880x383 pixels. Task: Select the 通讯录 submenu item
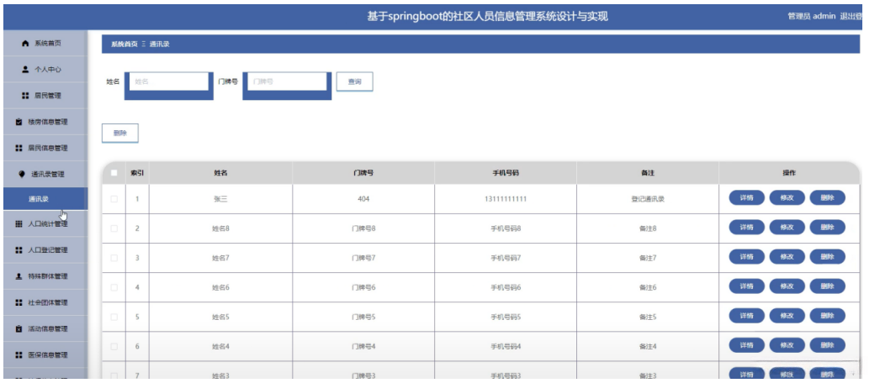tap(45, 199)
